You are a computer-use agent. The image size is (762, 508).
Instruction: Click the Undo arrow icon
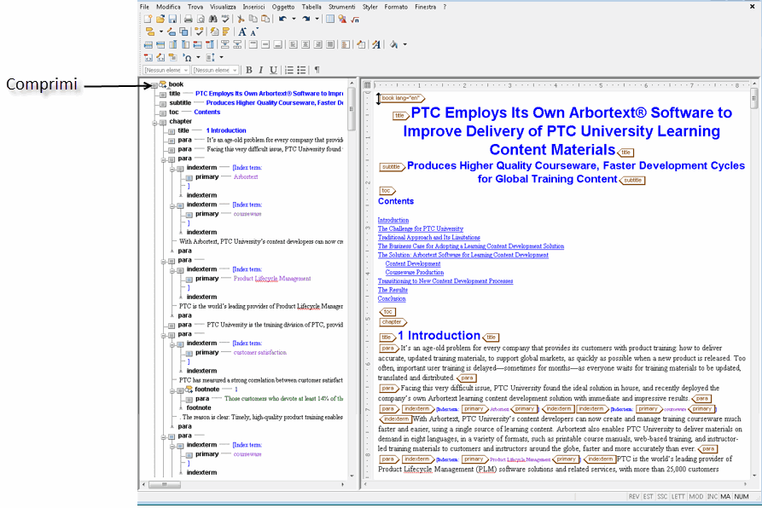pos(282,19)
